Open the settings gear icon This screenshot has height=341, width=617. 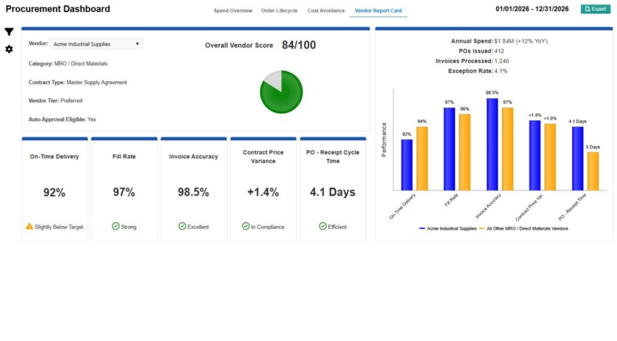click(x=9, y=50)
